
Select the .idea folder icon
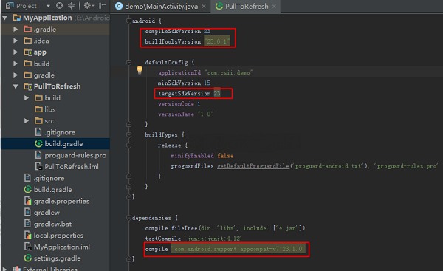point(28,41)
